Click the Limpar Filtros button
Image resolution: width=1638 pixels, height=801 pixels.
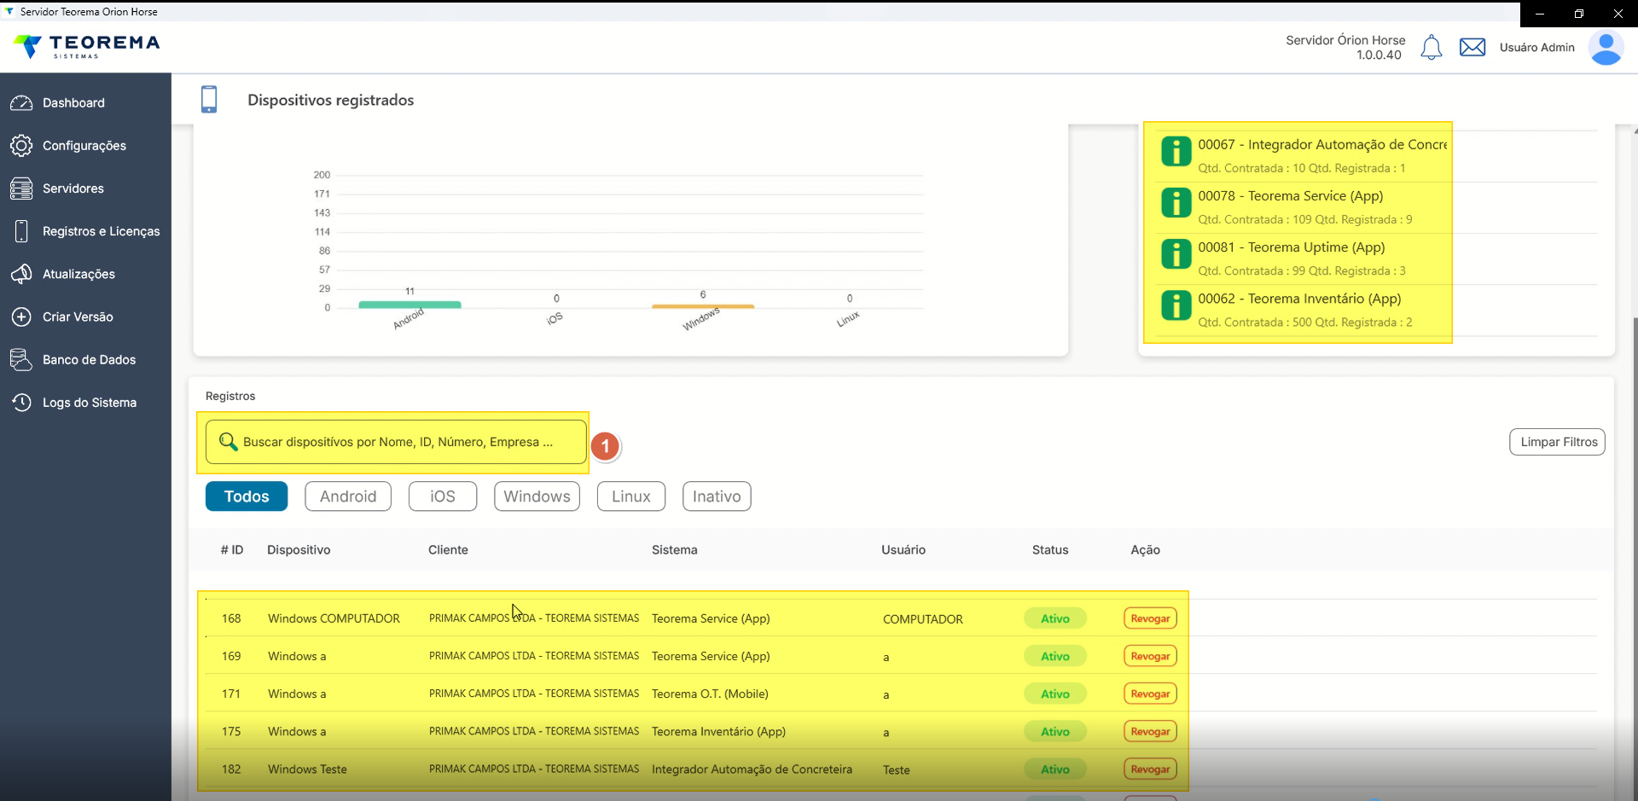(1558, 442)
